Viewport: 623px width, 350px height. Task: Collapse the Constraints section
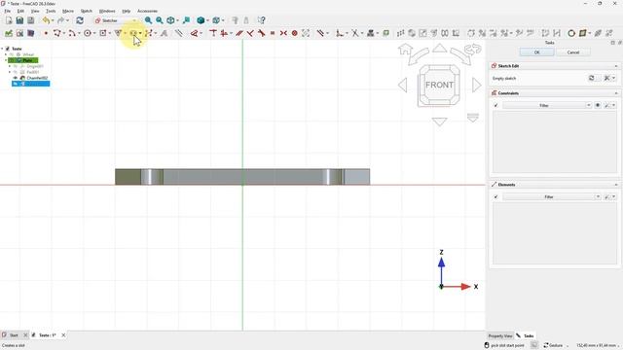[616, 93]
